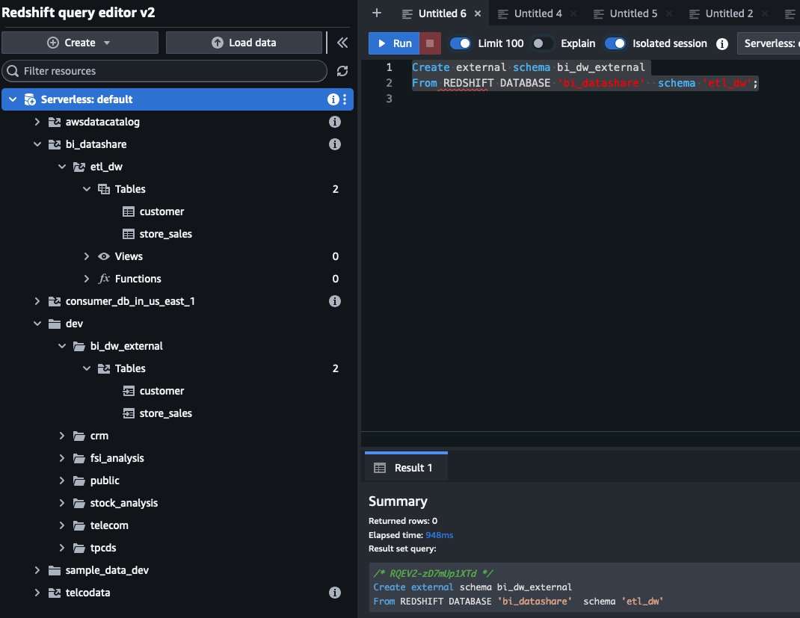Expand the Views node

click(x=87, y=256)
